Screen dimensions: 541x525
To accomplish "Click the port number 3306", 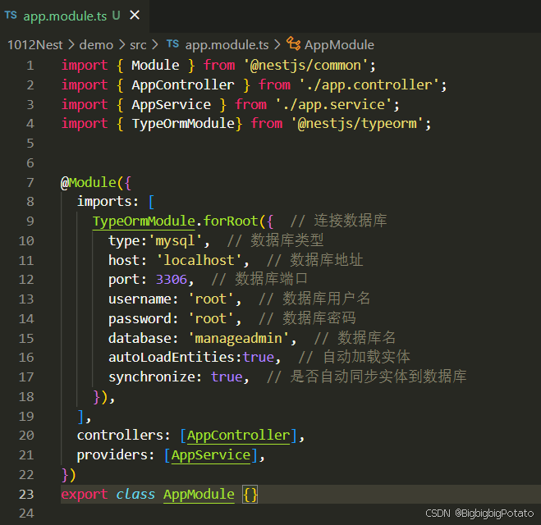I will click(x=171, y=280).
